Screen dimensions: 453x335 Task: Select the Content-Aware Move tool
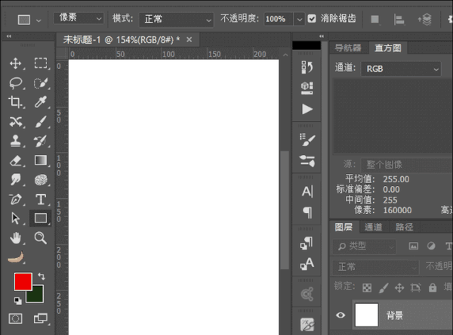(x=16, y=122)
